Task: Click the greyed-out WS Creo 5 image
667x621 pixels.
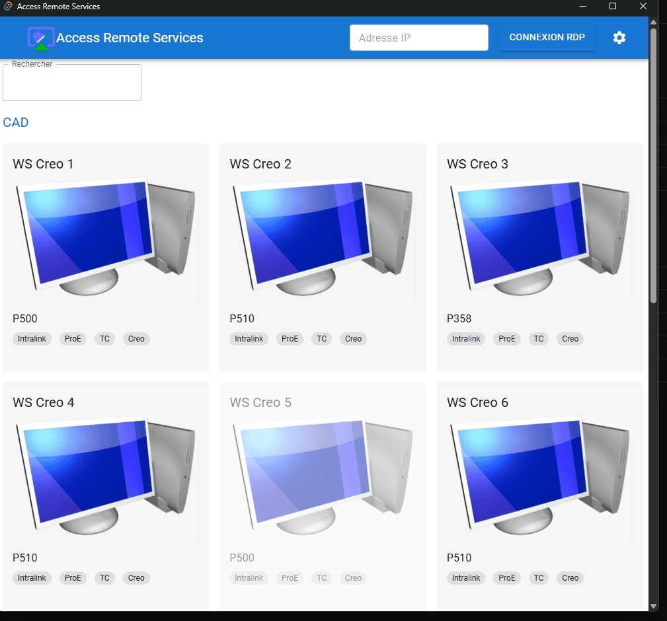Action: tap(323, 476)
